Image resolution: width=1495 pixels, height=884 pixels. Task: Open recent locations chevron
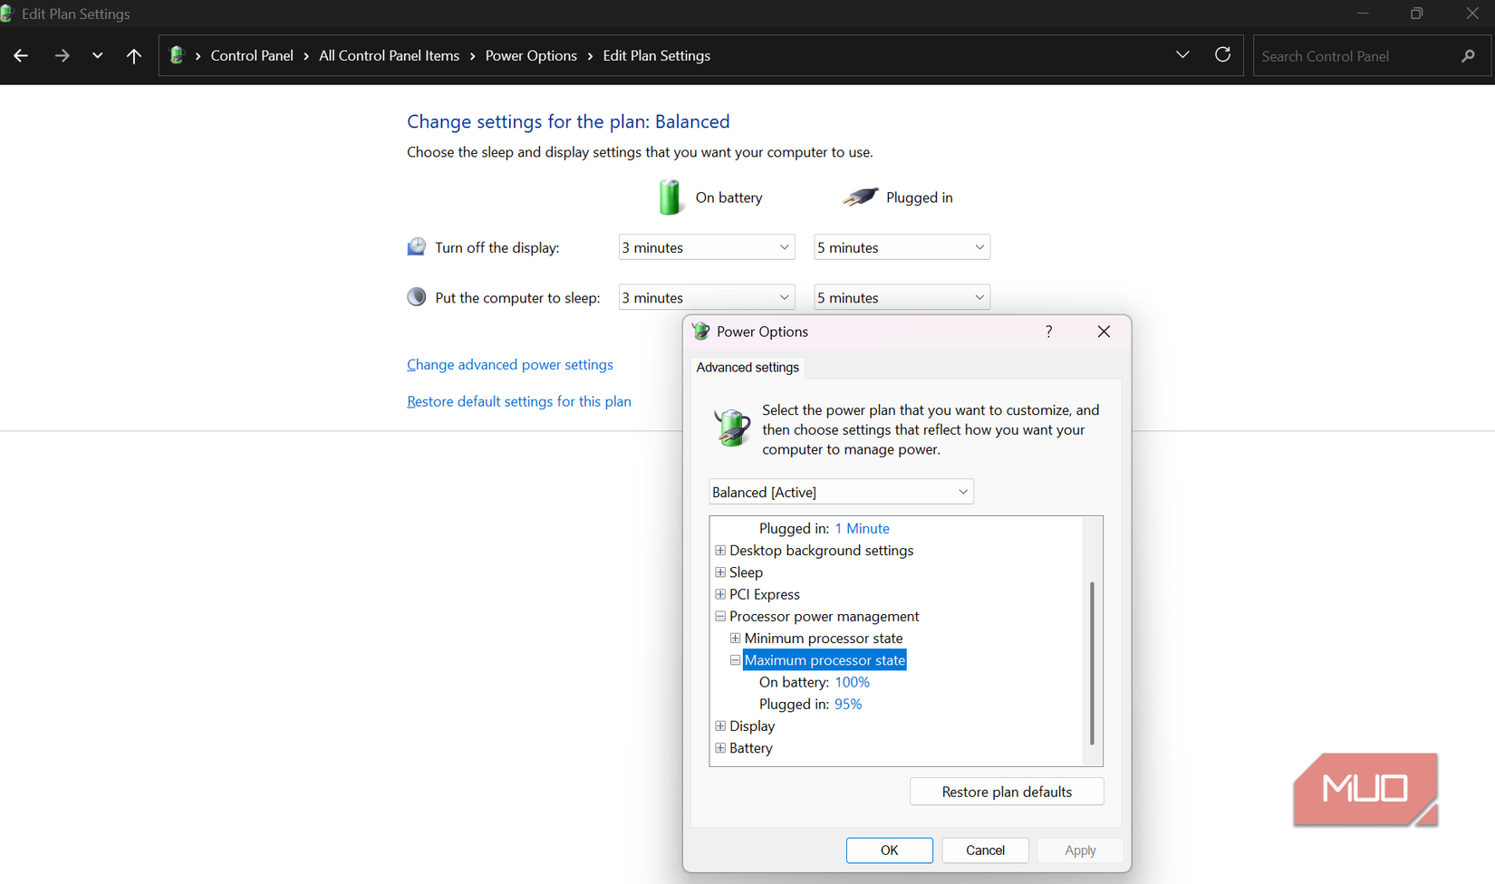[97, 56]
